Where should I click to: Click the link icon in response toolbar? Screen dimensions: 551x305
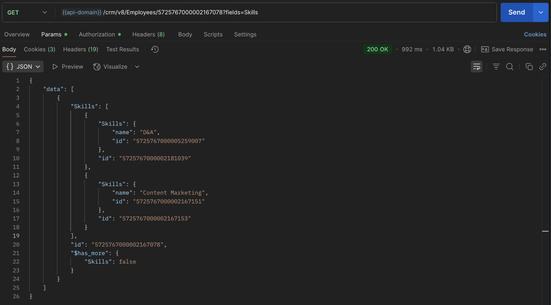point(543,67)
